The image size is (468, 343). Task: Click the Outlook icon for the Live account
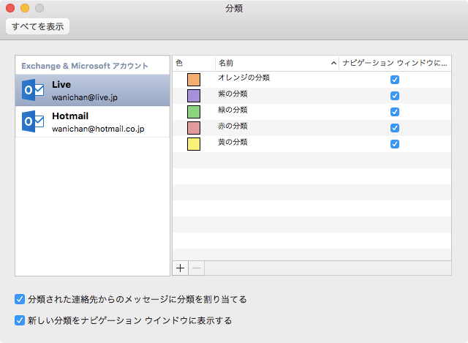coord(34,90)
